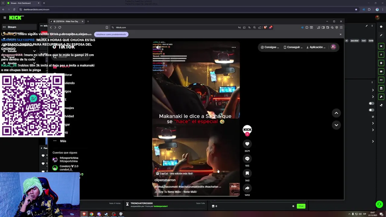
Task: Click the pencil edit icon in Kick right sidebar
Action: coord(381,35)
